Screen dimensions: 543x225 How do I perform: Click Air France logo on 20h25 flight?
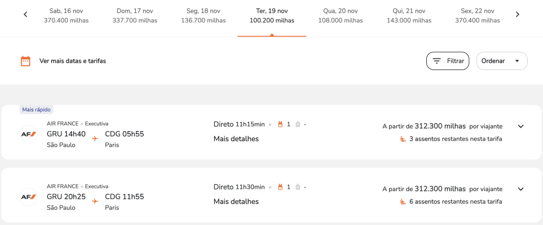28,197
